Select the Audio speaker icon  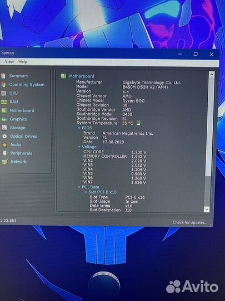click(x=5, y=145)
